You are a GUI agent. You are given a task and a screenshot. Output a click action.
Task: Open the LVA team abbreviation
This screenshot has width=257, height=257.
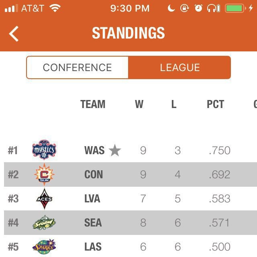pos(92,199)
